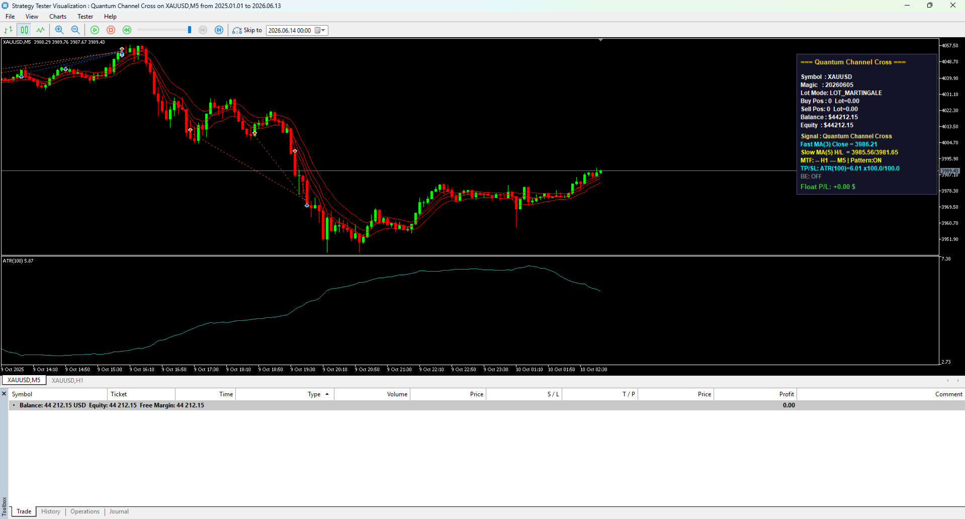Open the Tester menu
965x519 pixels.
85,17
